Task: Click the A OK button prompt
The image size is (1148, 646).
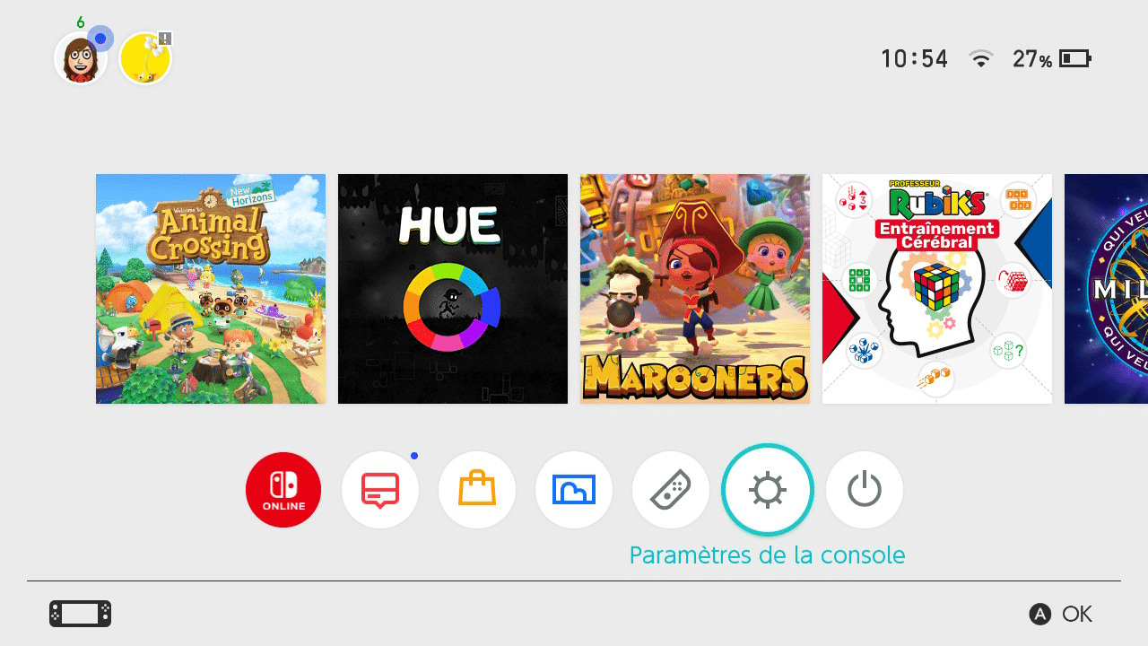Action: tap(1061, 615)
